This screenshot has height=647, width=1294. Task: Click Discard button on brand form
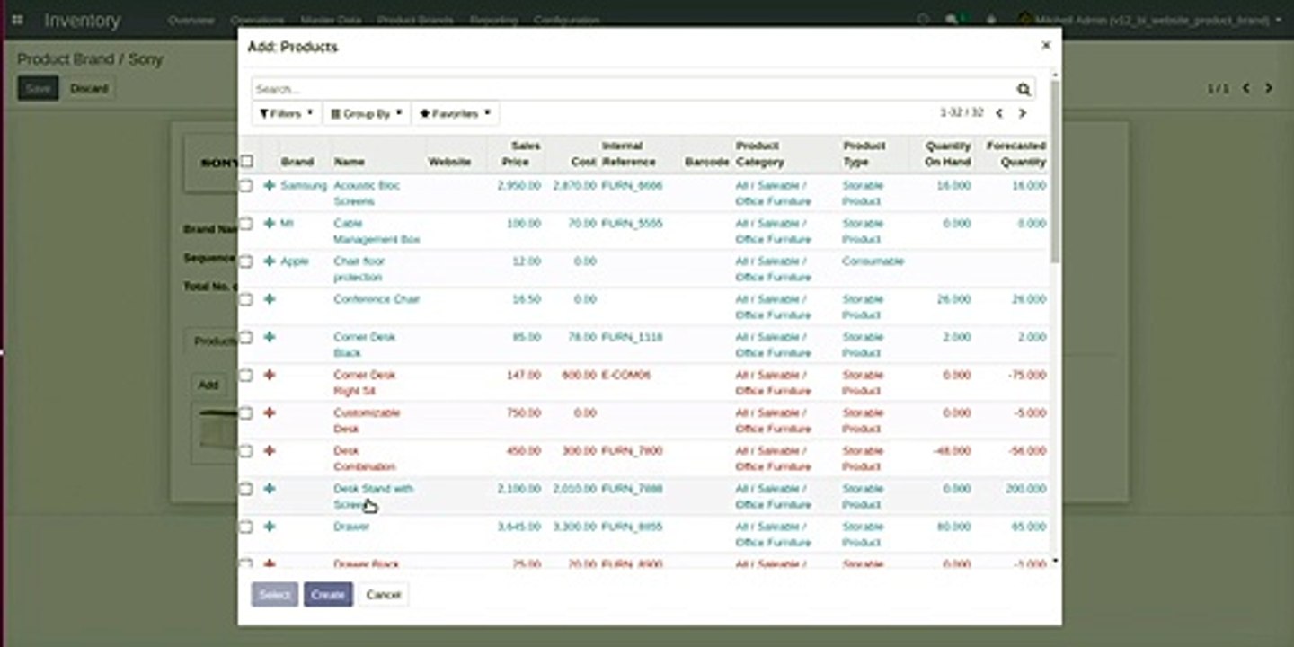89,88
